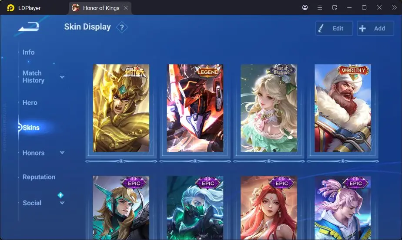
Task: Minimize the LDPlayer window
Action: [349, 8]
